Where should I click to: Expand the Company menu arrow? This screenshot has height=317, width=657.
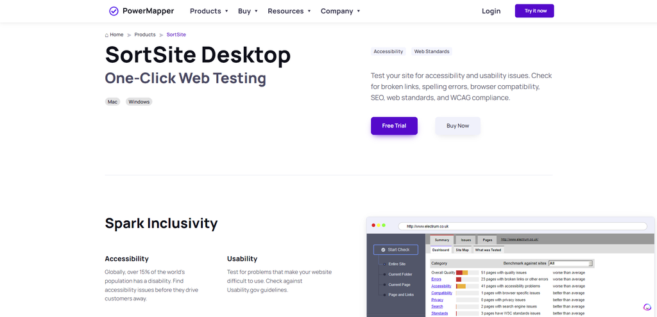[x=359, y=12]
